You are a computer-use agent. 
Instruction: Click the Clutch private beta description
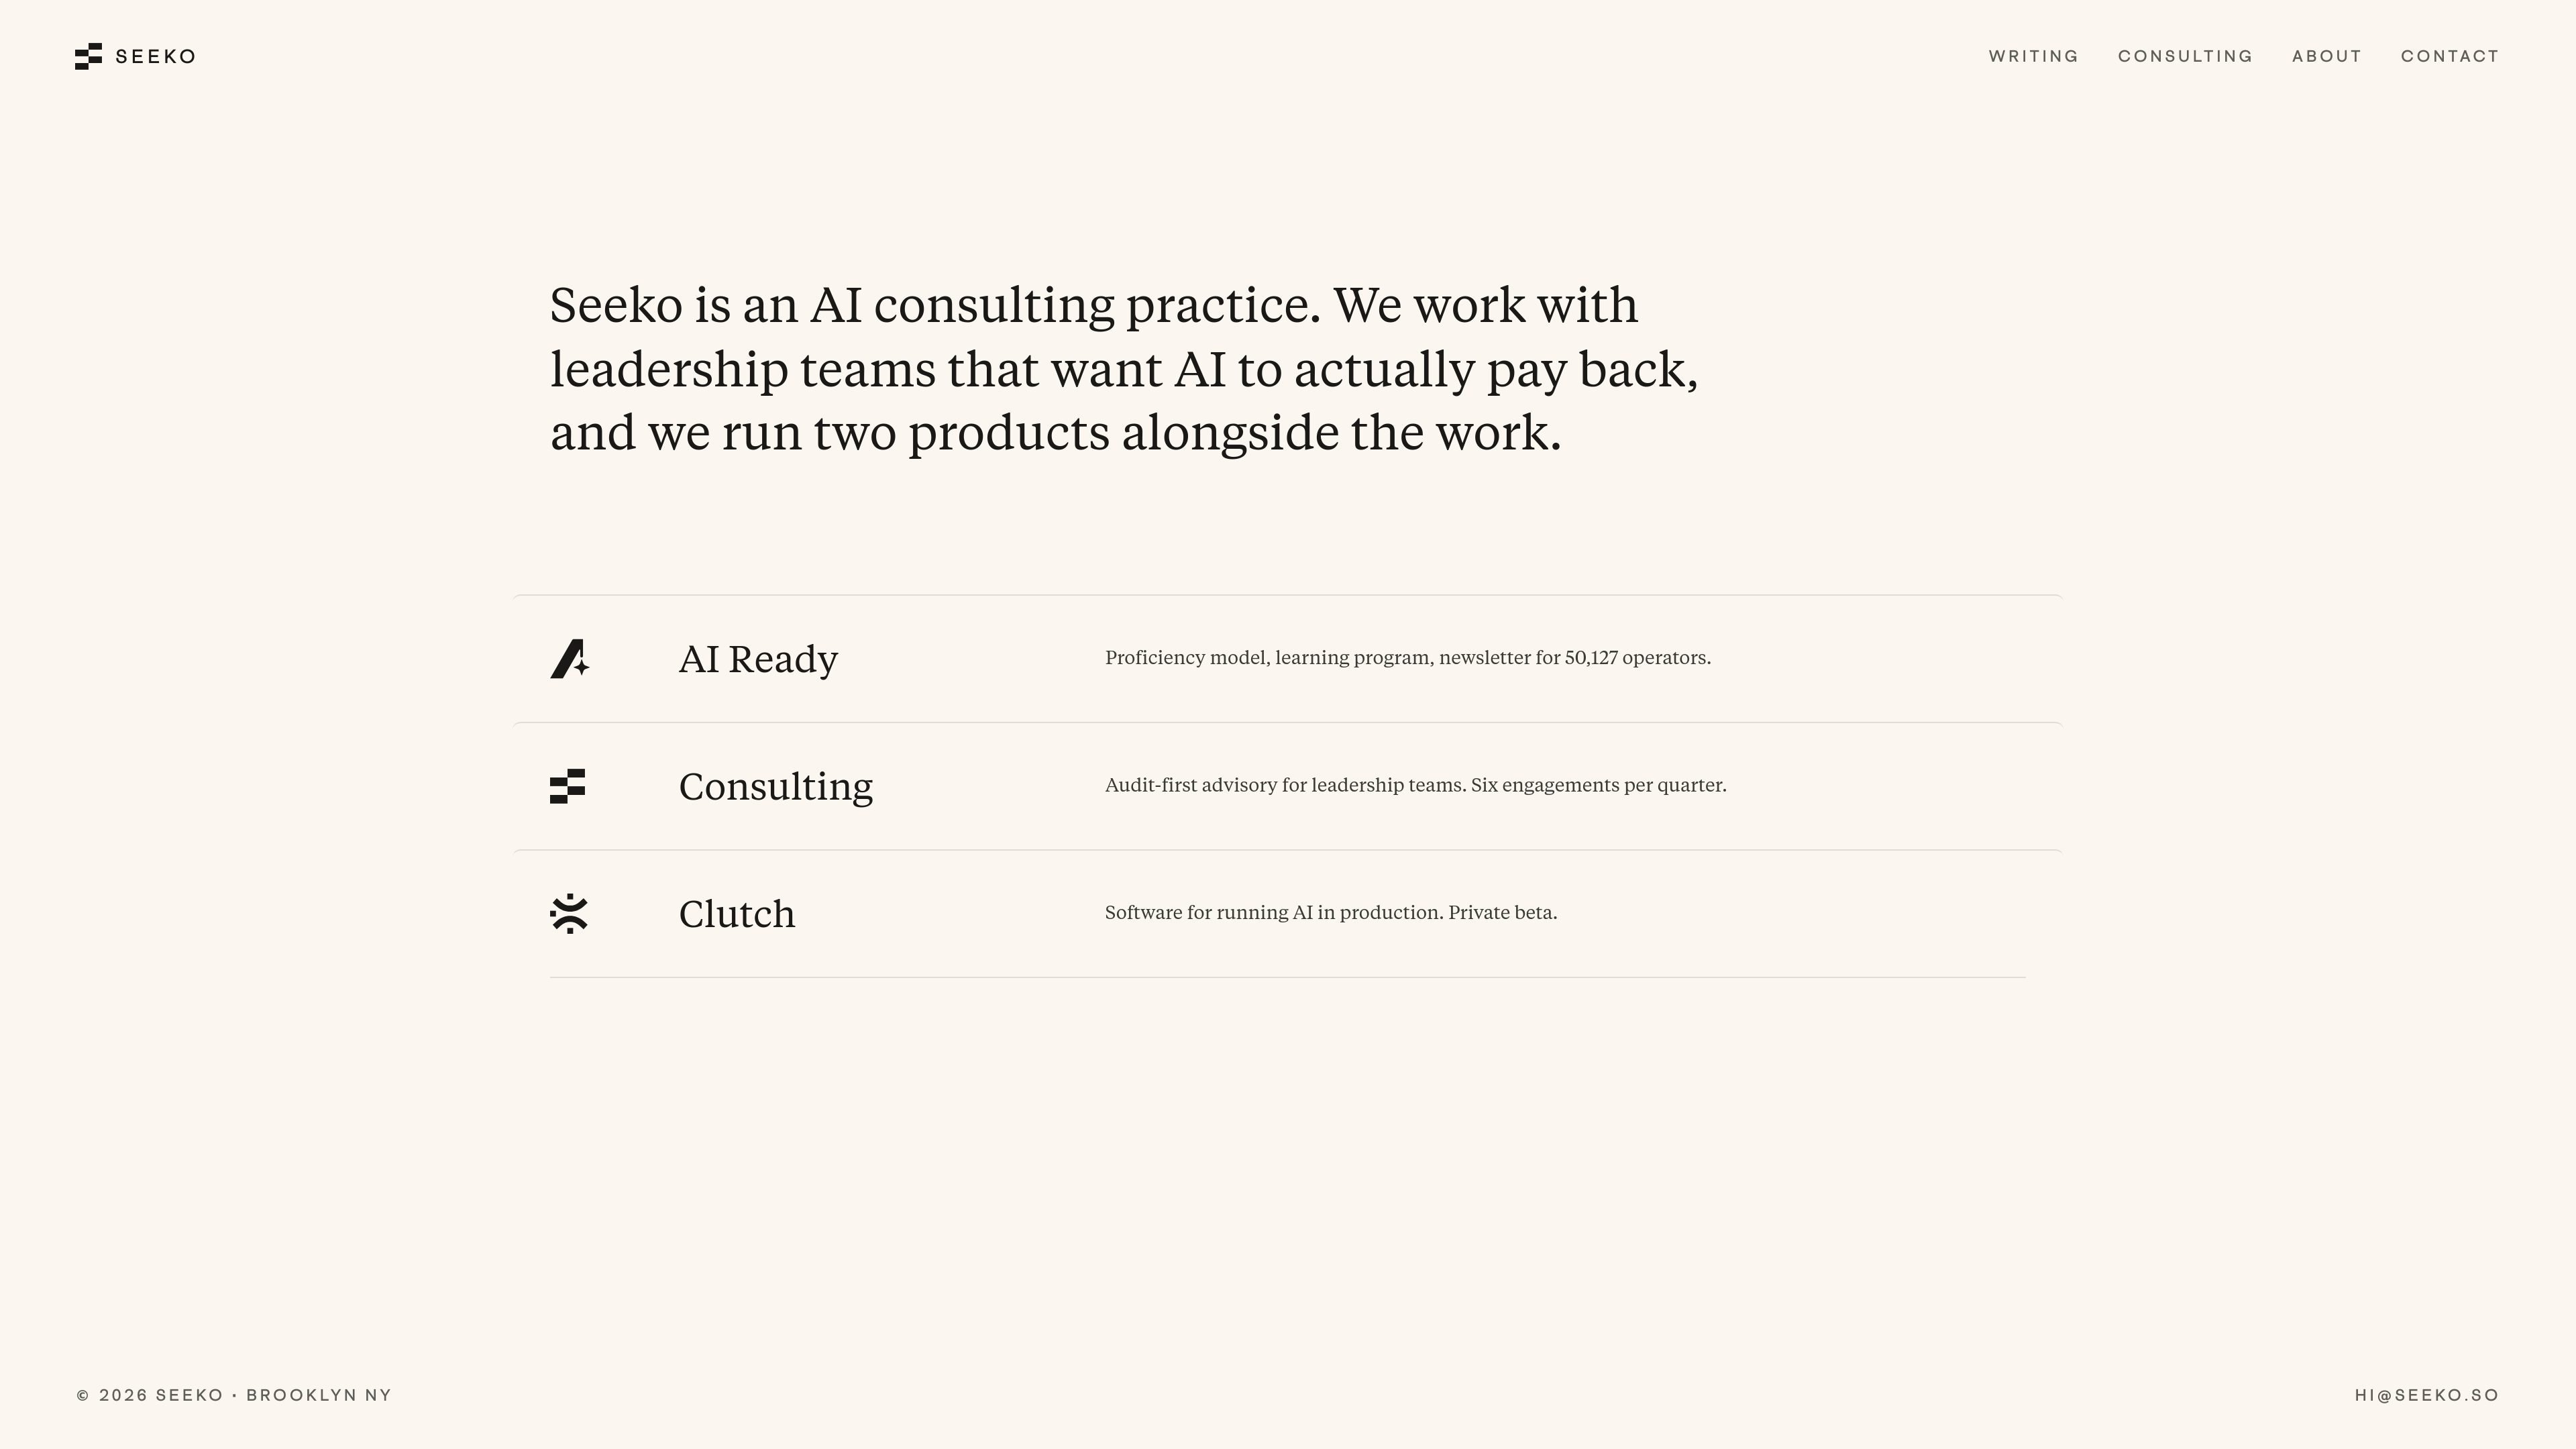tap(1331, 912)
